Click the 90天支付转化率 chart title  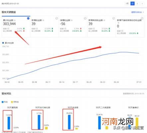click(43, 107)
